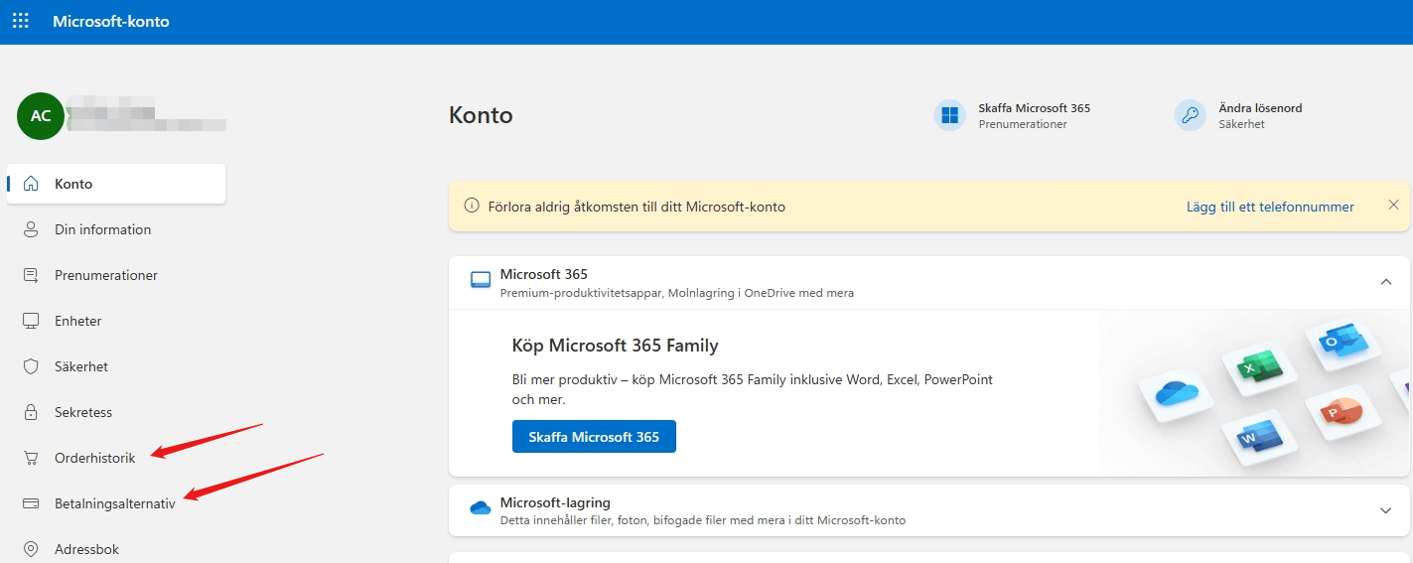This screenshot has width=1413, height=563.
Task: Click the Konto home icon in sidebar
Action: 31,184
